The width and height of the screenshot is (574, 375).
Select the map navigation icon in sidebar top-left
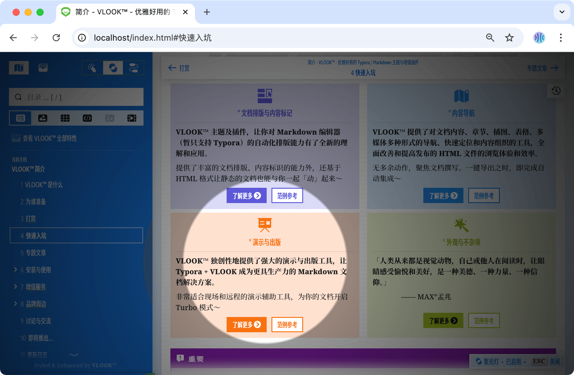pos(19,68)
